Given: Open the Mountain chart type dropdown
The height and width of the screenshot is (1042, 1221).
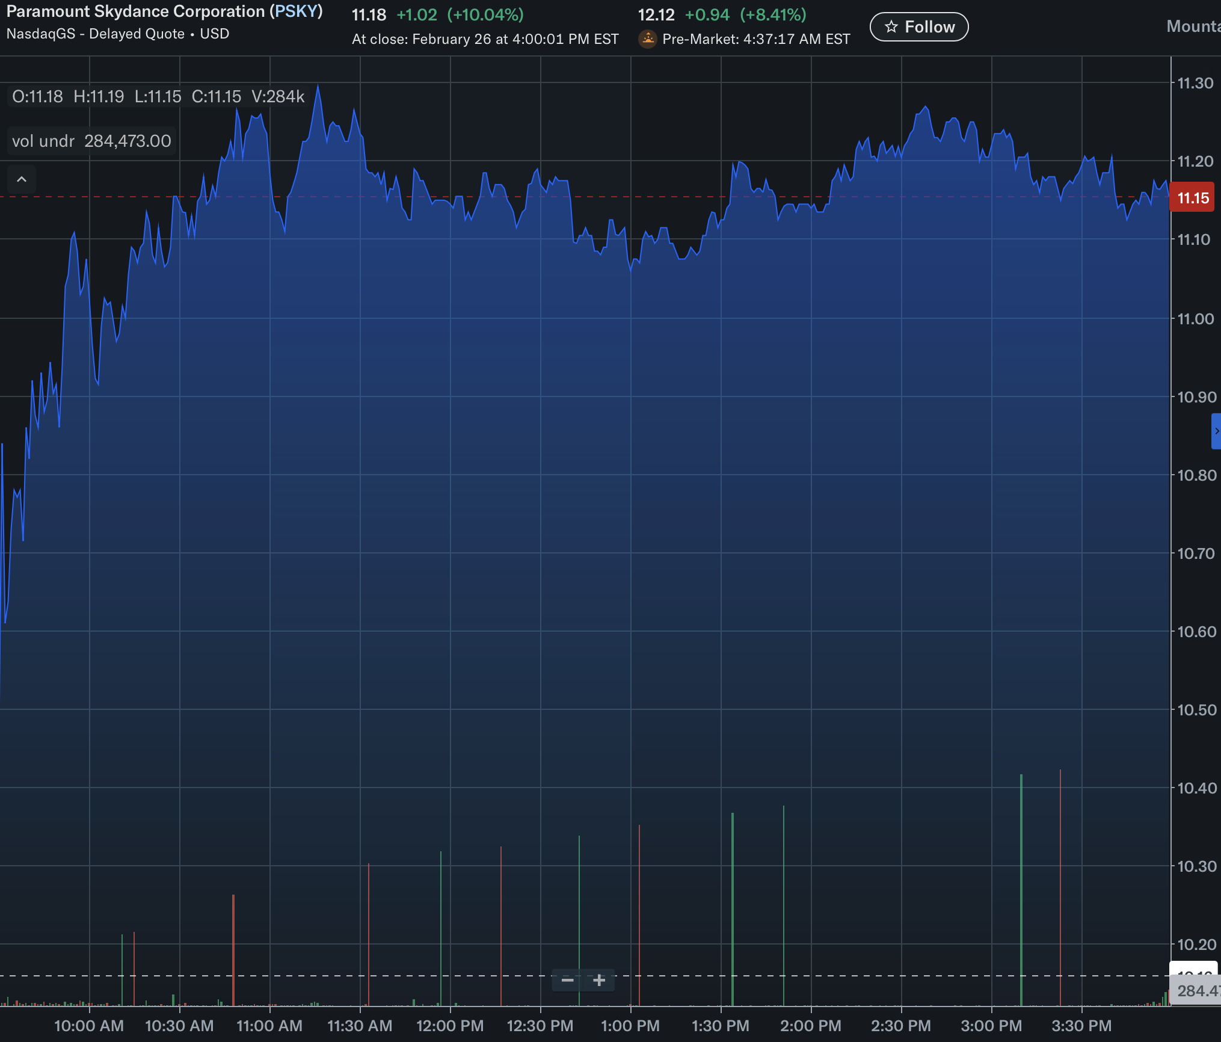Looking at the screenshot, I should pyautogui.click(x=1193, y=26).
